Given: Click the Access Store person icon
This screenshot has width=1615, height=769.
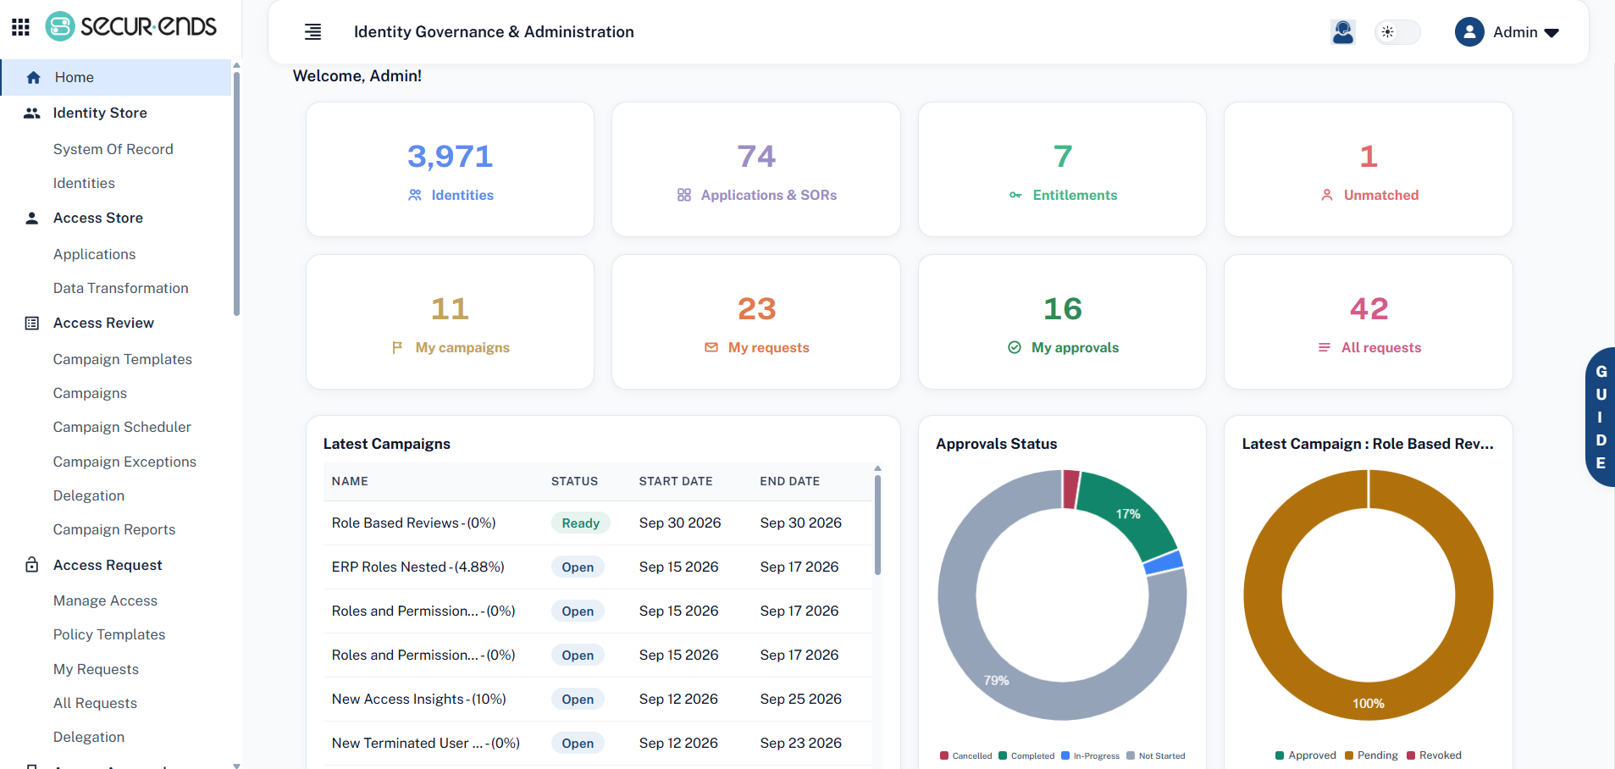Looking at the screenshot, I should pyautogui.click(x=32, y=219).
